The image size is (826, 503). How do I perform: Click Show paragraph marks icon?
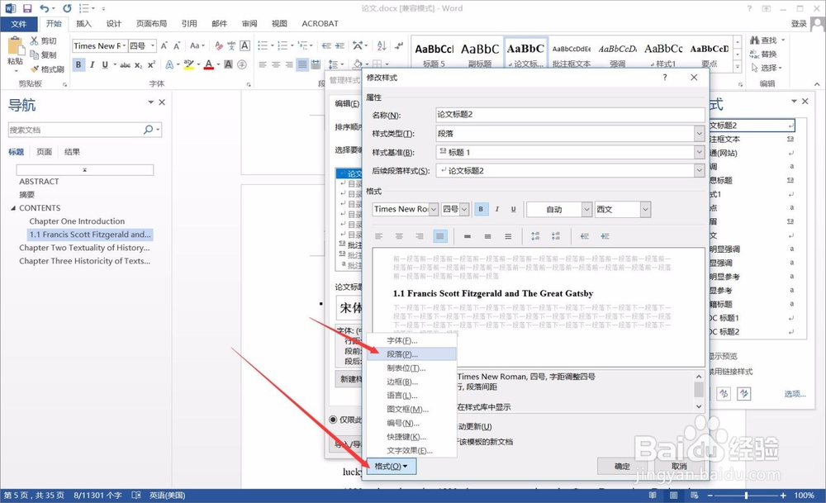(x=399, y=45)
